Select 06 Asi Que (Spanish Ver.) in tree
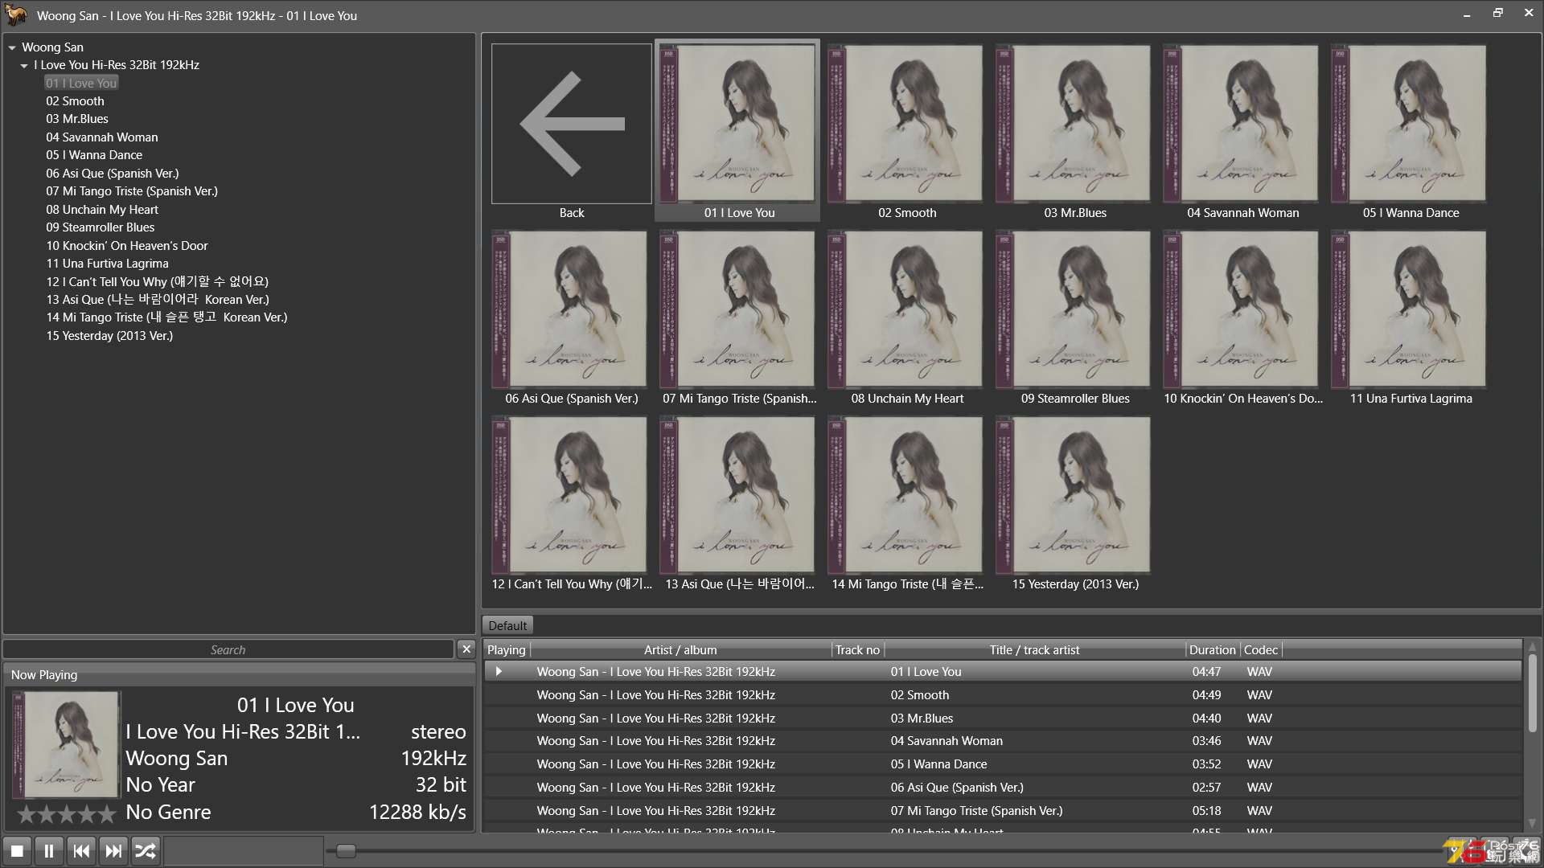The image size is (1544, 868). (x=113, y=174)
